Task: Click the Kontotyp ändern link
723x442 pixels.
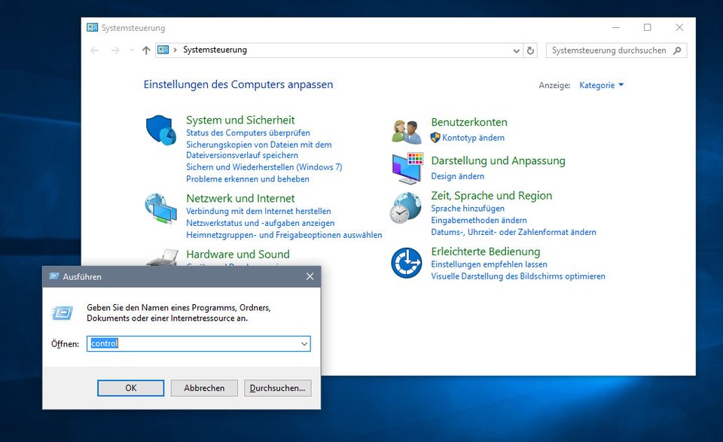Action: [x=473, y=138]
